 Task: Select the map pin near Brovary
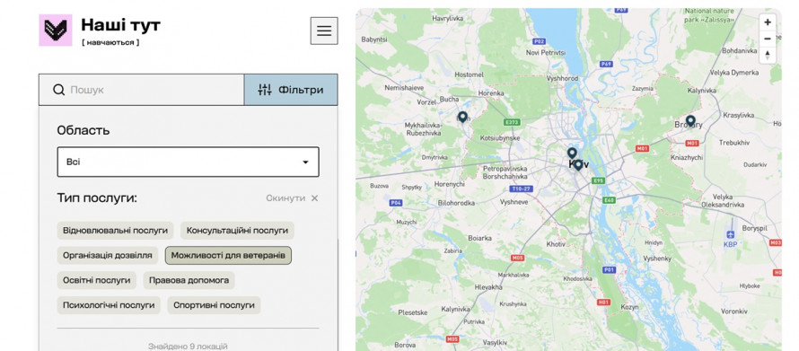(x=690, y=121)
